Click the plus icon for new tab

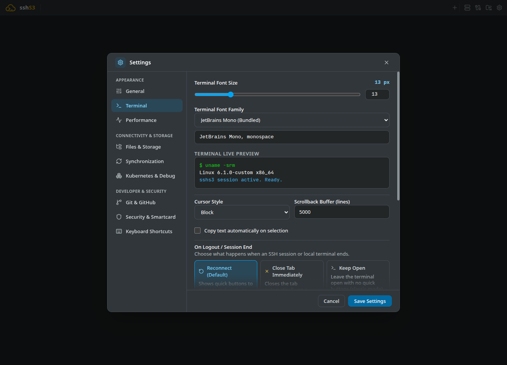point(454,8)
